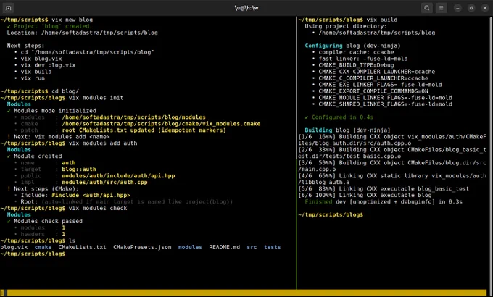Click 'modules/auth/src/auth.cpp' path
Screen dimensions: 493x297
pyautogui.click(x=104, y=183)
